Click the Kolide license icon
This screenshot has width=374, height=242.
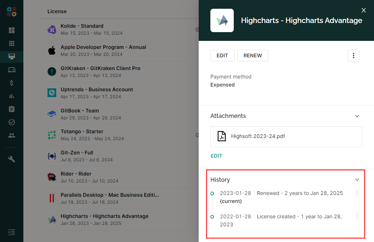point(52,30)
